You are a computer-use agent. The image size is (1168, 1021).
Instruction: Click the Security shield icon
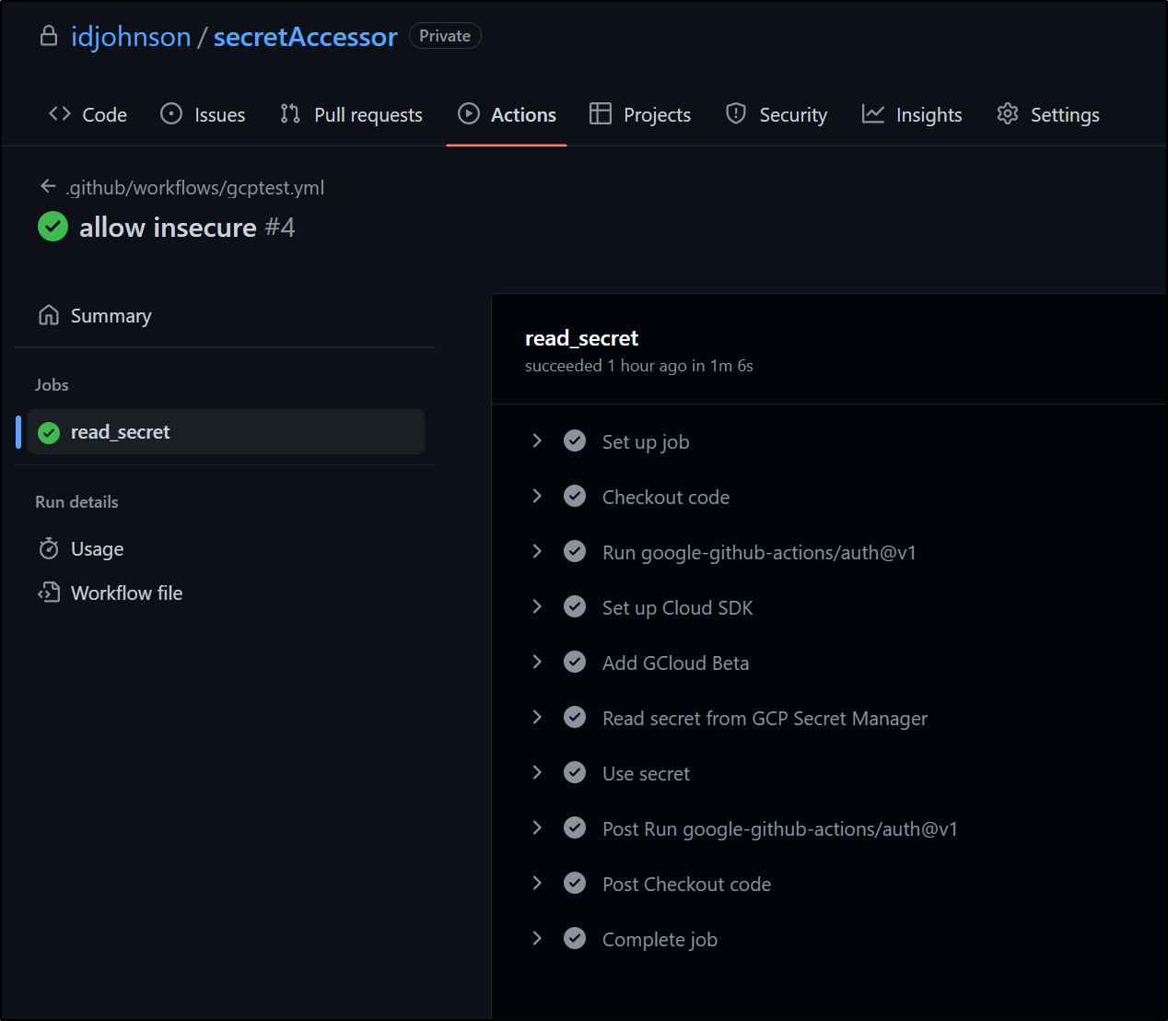tap(736, 113)
